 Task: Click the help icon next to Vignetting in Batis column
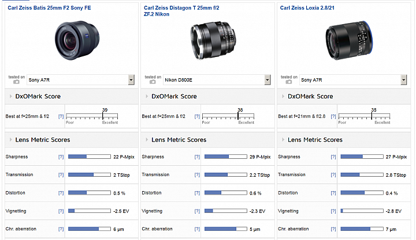click(x=61, y=211)
